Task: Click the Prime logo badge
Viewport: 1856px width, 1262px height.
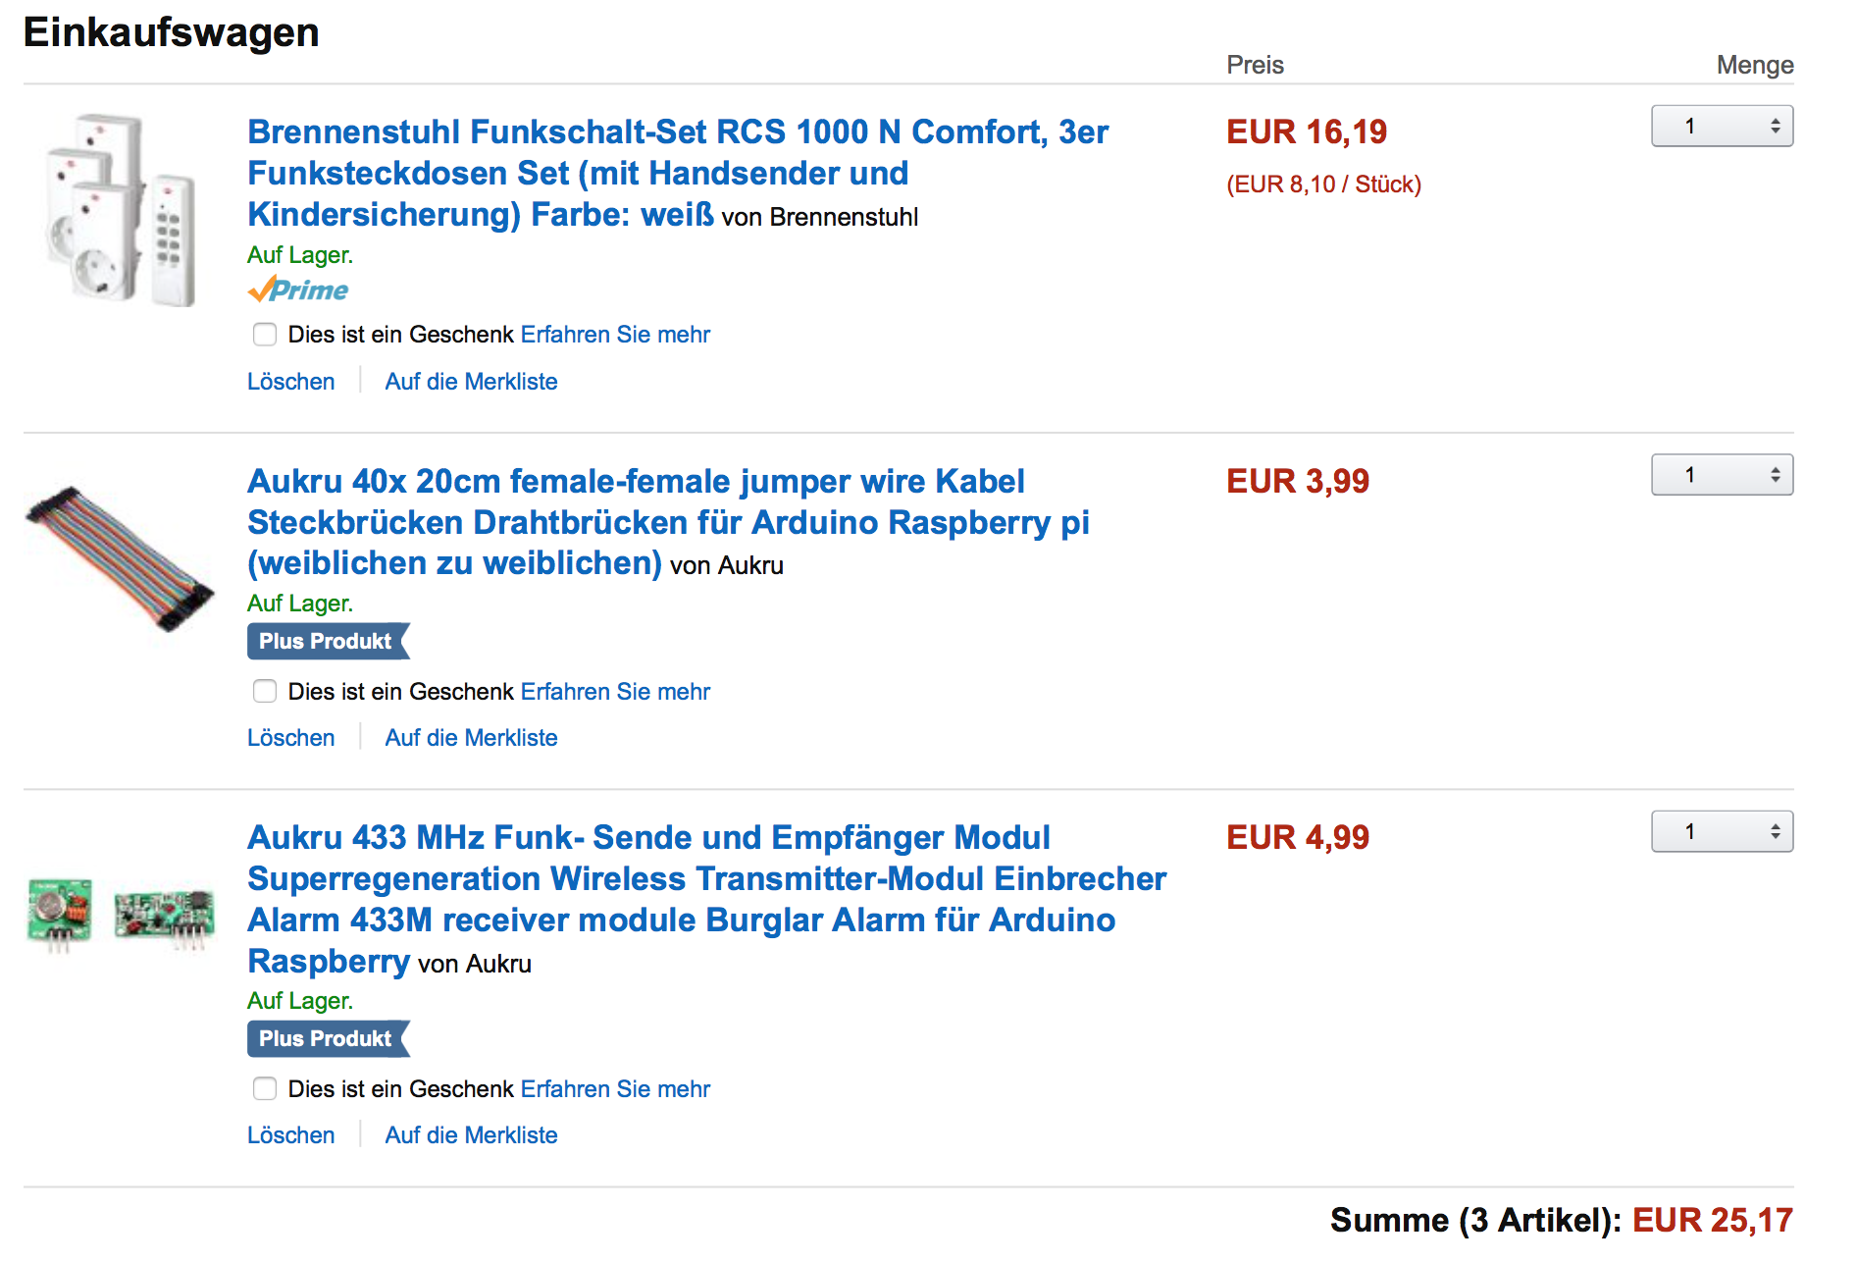Action: pos(298,290)
